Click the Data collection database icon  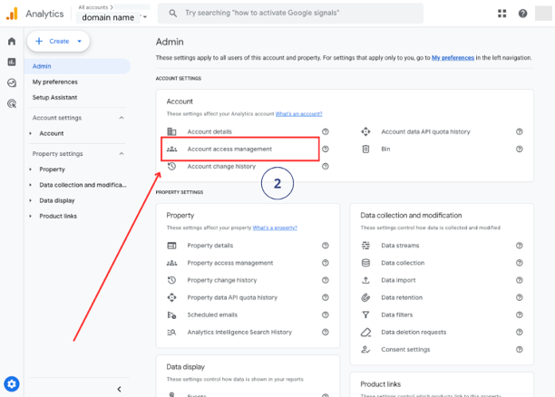365,263
